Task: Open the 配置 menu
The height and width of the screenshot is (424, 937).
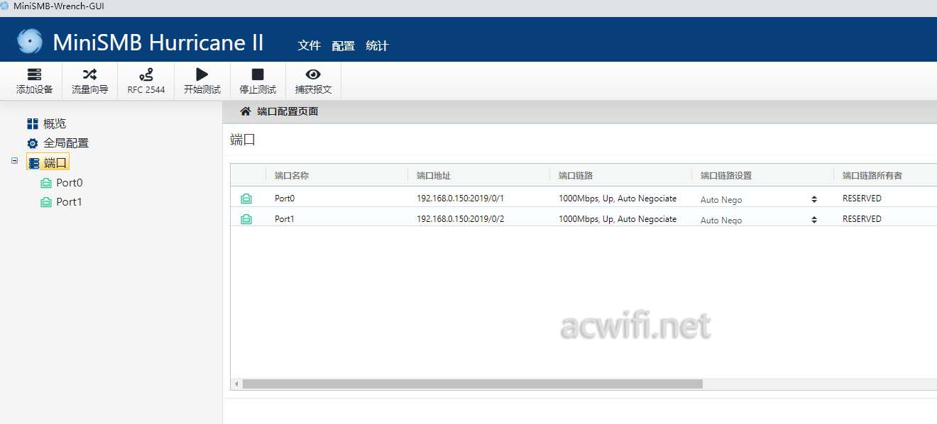Action: click(343, 45)
